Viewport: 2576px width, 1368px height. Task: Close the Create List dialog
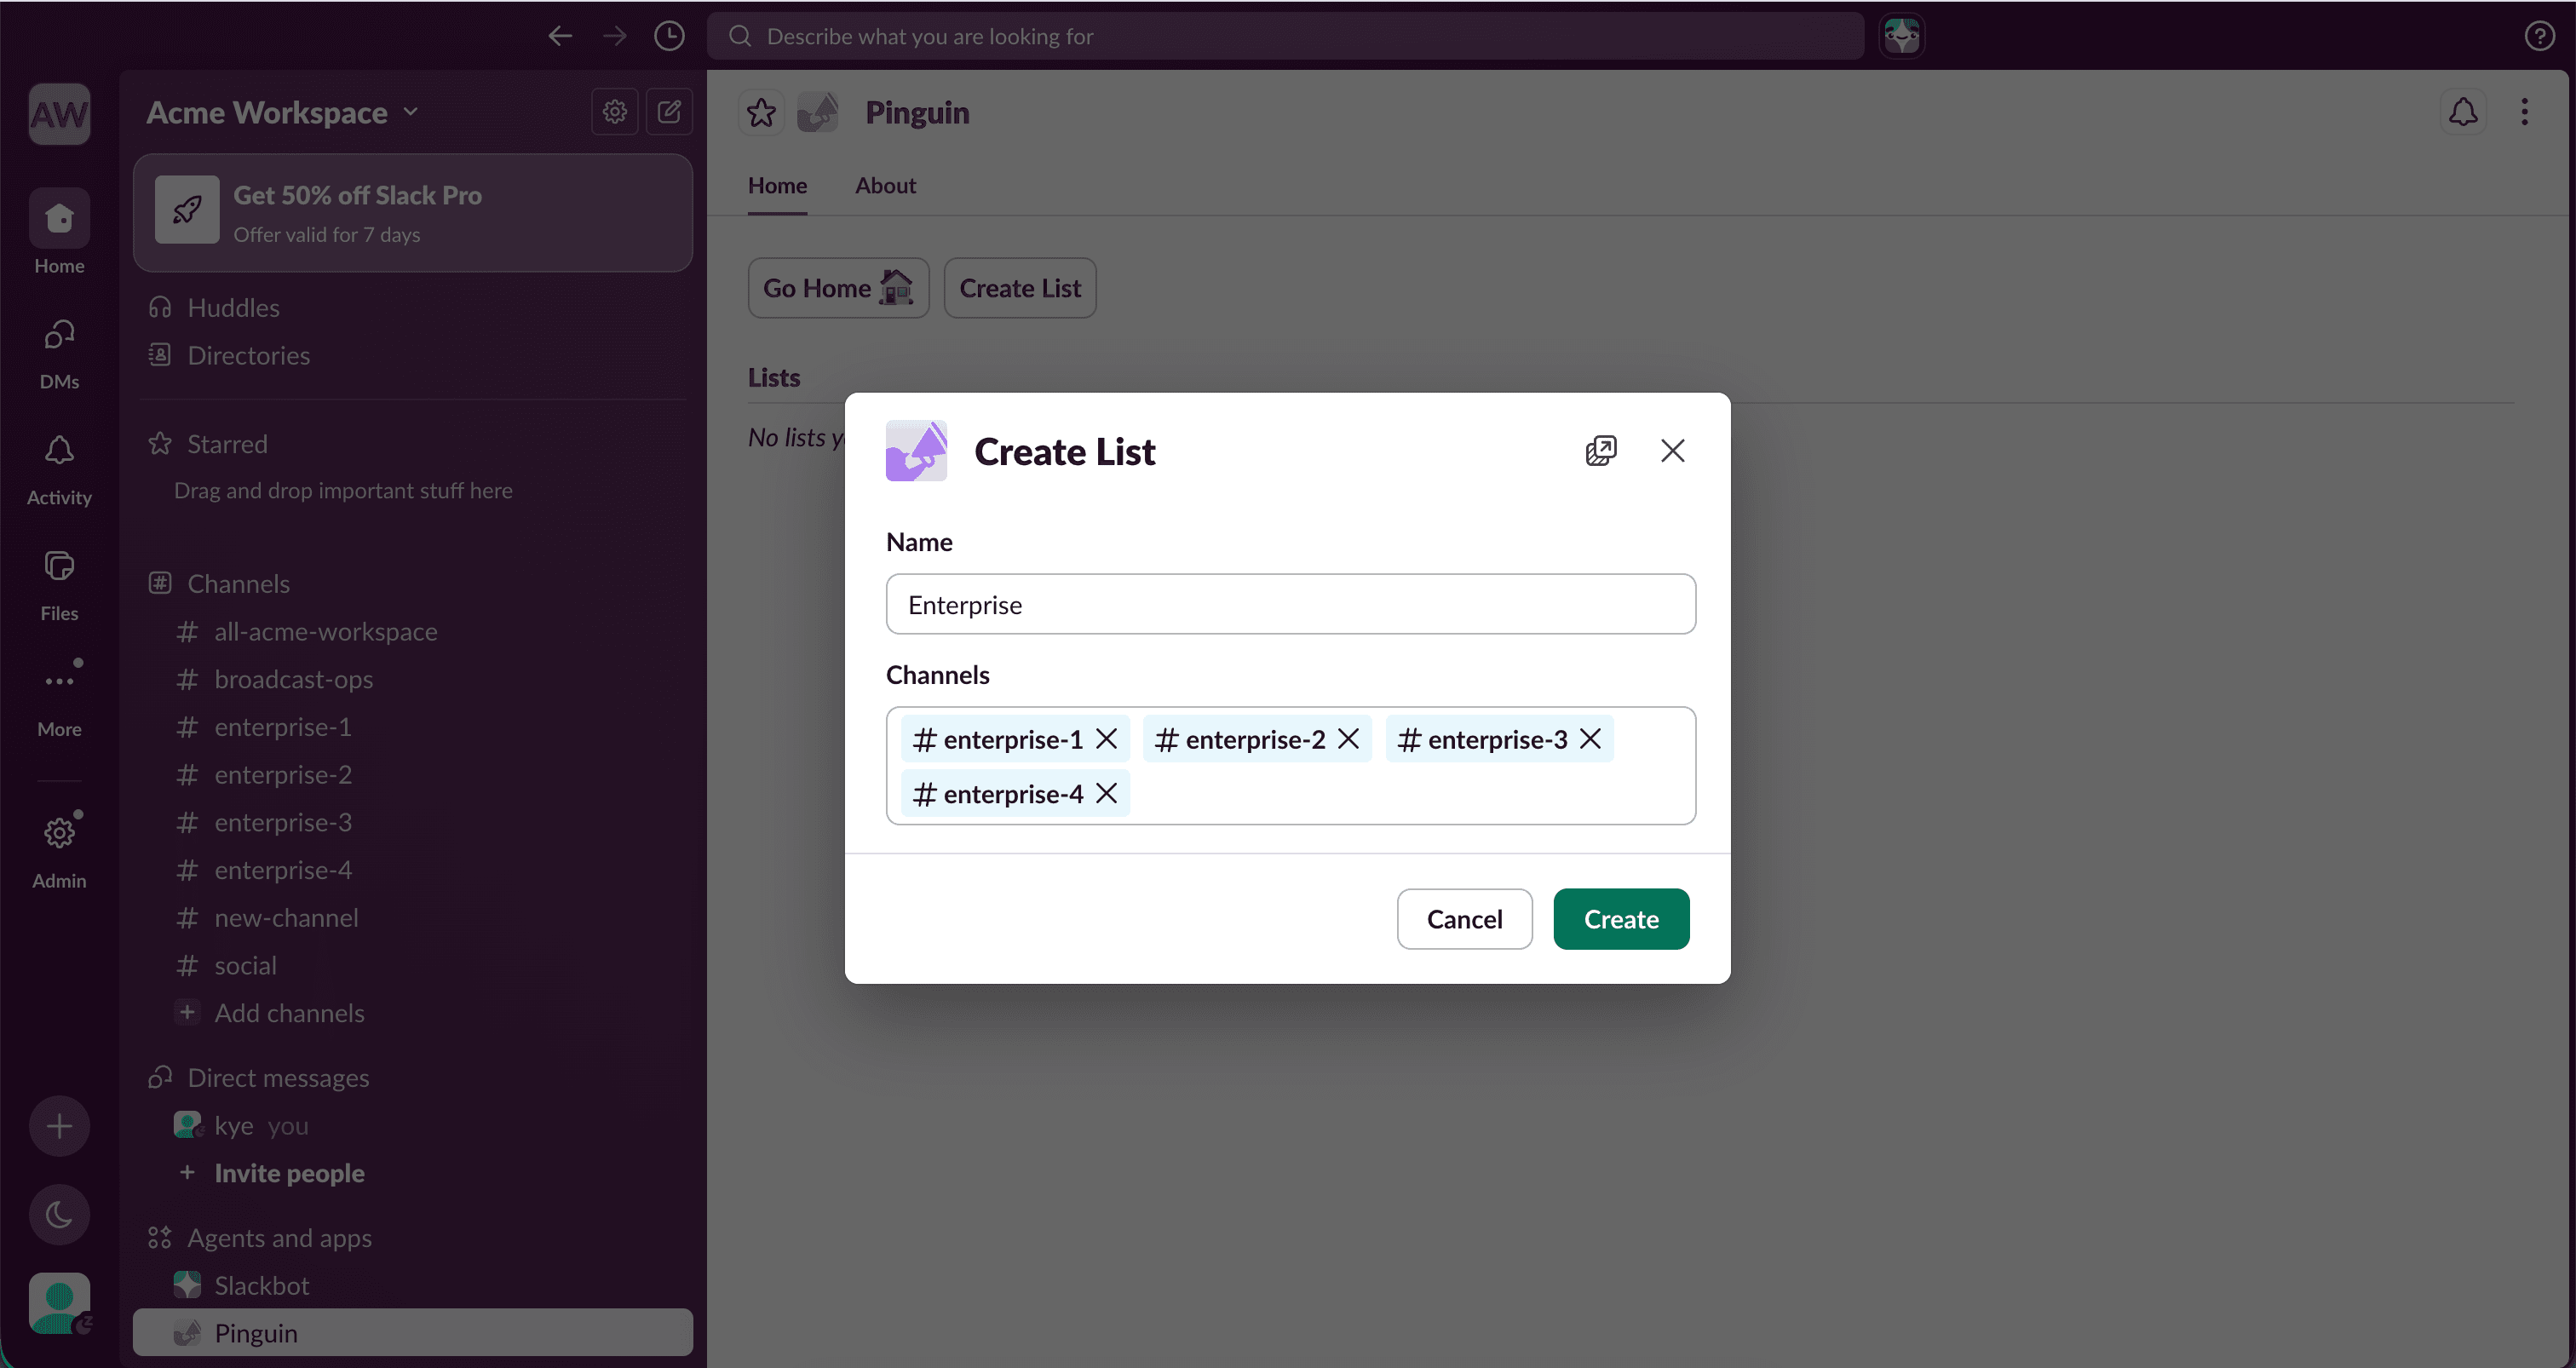(1672, 451)
